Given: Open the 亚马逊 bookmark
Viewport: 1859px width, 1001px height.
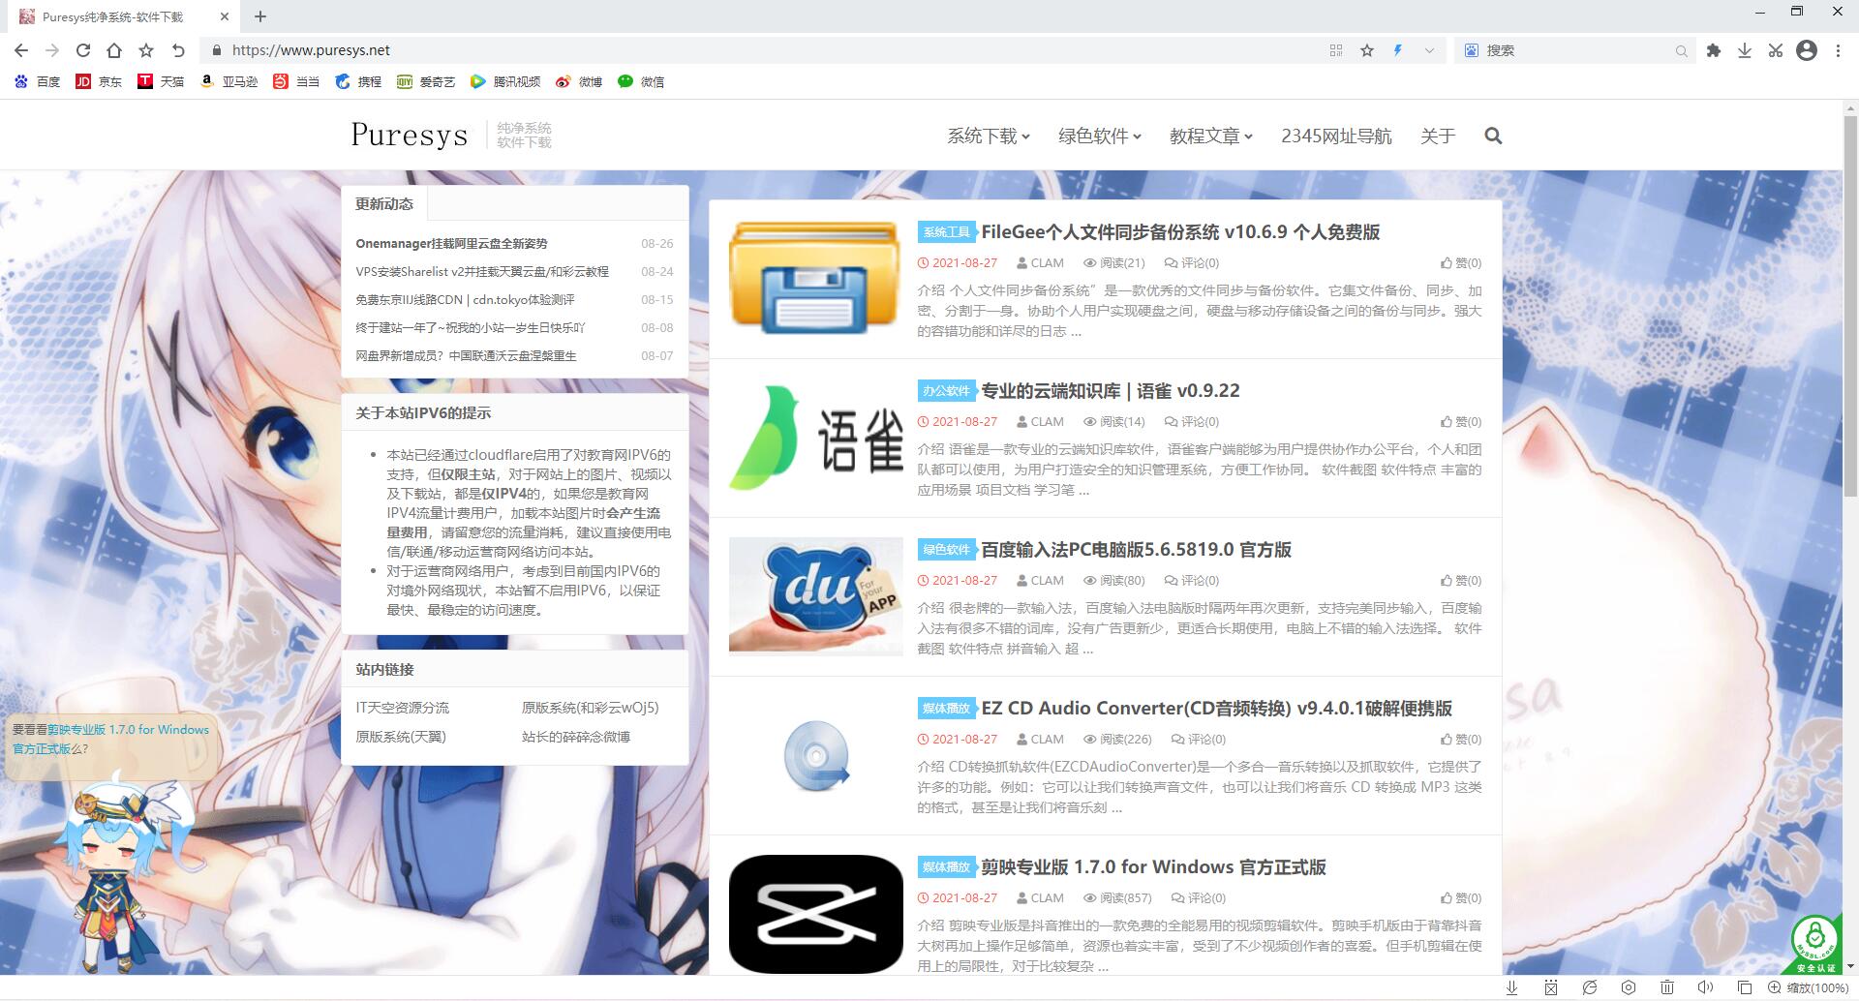Looking at the screenshot, I should click(229, 82).
